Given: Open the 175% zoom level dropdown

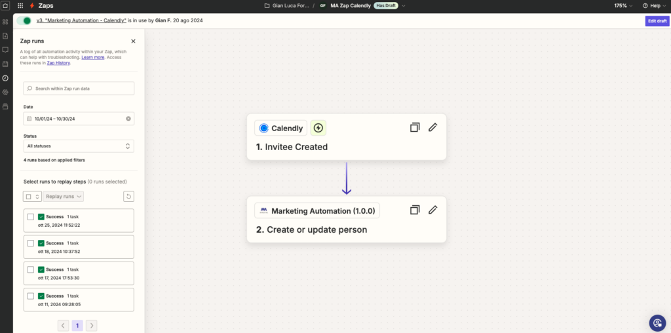Looking at the screenshot, I should coord(623,5).
